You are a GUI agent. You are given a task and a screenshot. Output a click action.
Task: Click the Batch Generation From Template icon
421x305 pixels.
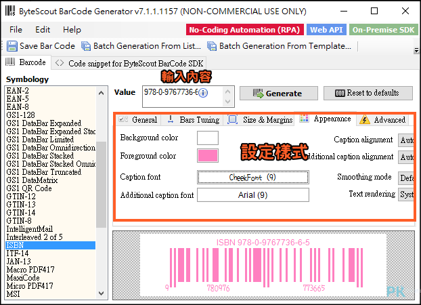tap(212, 46)
